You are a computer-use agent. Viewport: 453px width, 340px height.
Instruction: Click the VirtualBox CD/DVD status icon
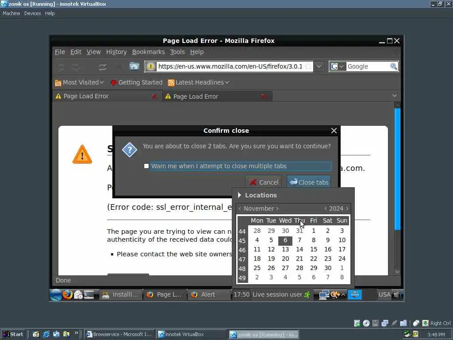(366, 323)
